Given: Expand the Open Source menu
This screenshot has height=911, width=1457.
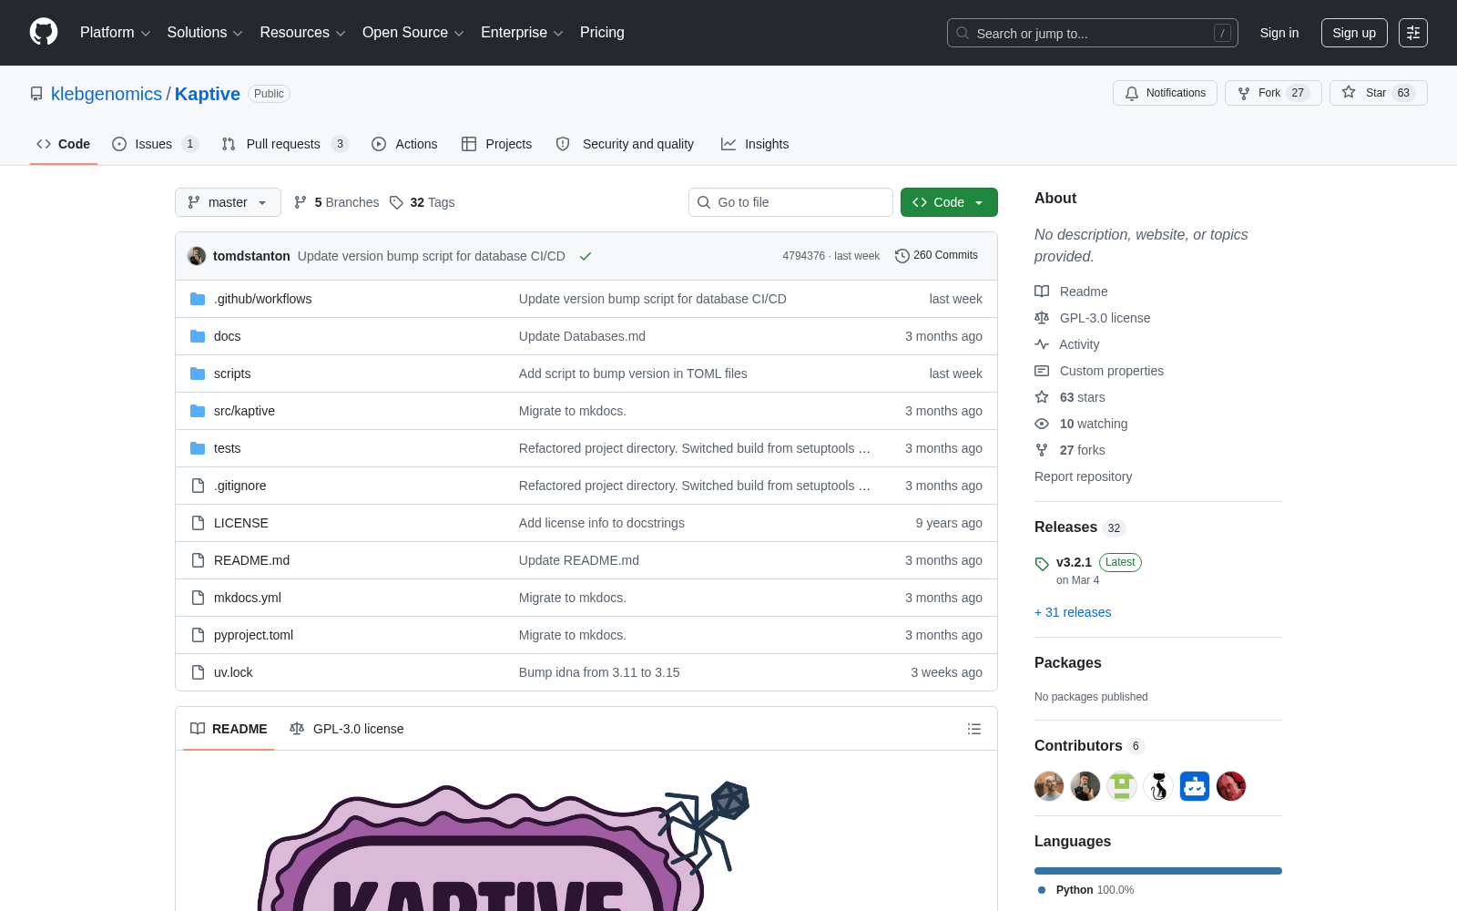Looking at the screenshot, I should (x=413, y=33).
